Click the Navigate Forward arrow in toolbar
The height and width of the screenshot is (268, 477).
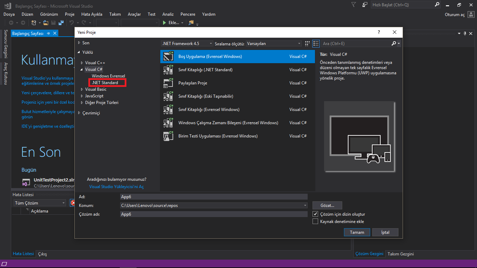(x=23, y=23)
